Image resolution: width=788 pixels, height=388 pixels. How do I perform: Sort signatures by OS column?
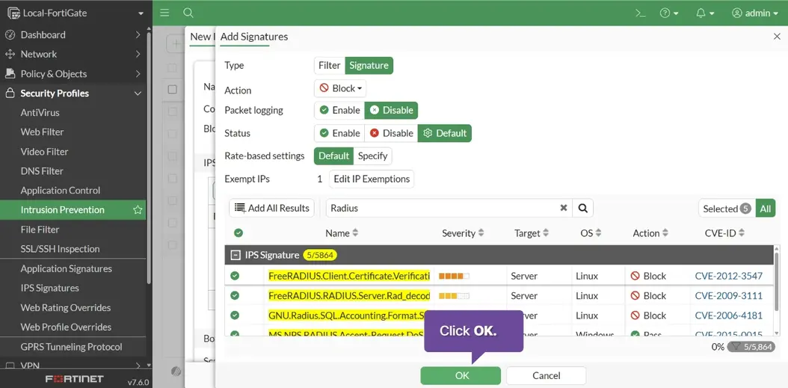(x=591, y=233)
